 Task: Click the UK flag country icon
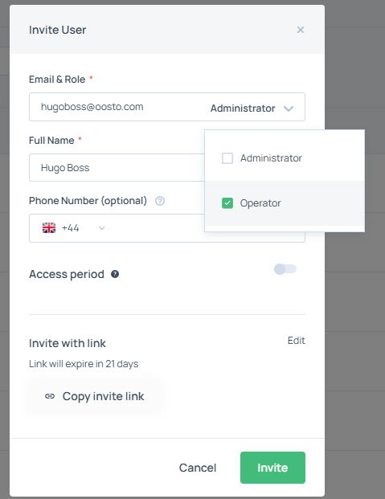click(49, 228)
